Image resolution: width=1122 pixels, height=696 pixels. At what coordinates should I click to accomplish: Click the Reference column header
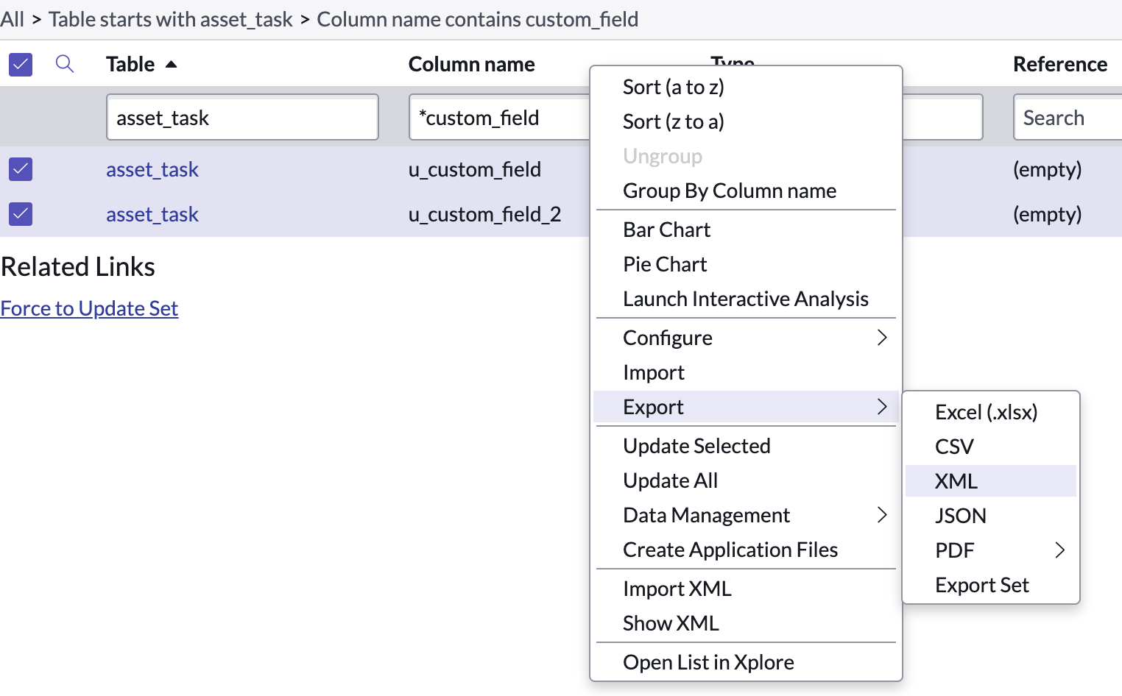[x=1060, y=64]
